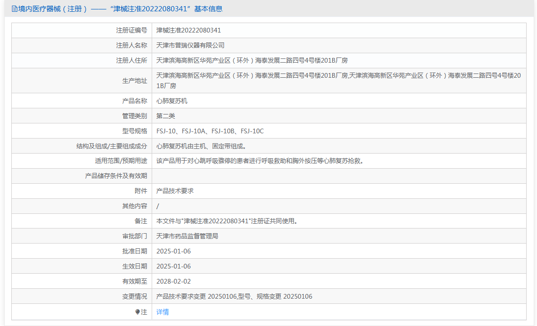
Task: Click the 型号规格 label
Action: [135, 131]
